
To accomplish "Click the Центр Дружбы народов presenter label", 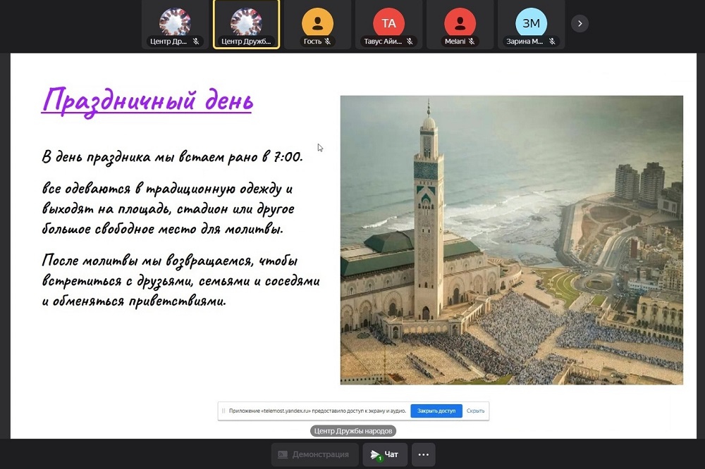I will pos(353,430).
